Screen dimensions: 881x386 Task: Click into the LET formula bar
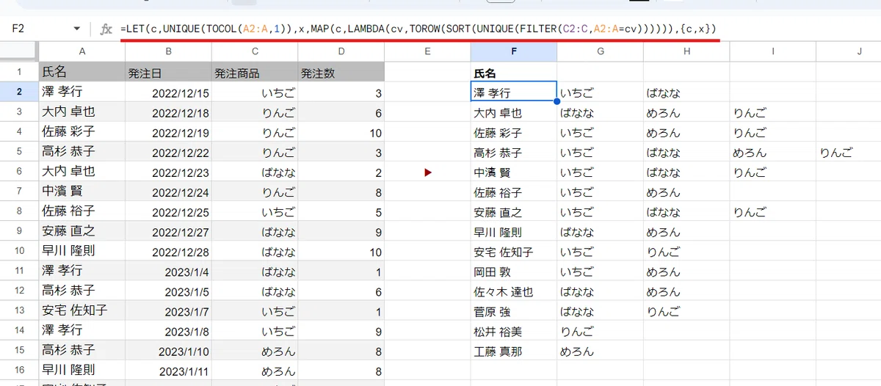pyautogui.click(x=418, y=29)
